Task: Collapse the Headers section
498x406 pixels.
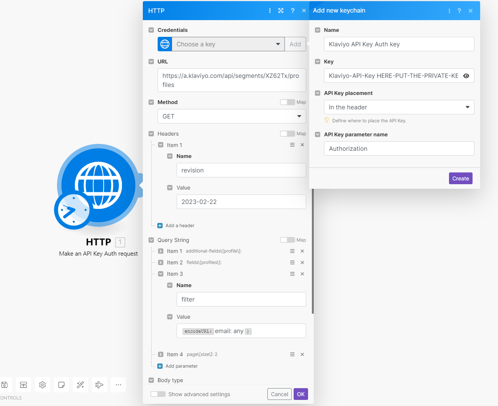Action: [x=151, y=134]
